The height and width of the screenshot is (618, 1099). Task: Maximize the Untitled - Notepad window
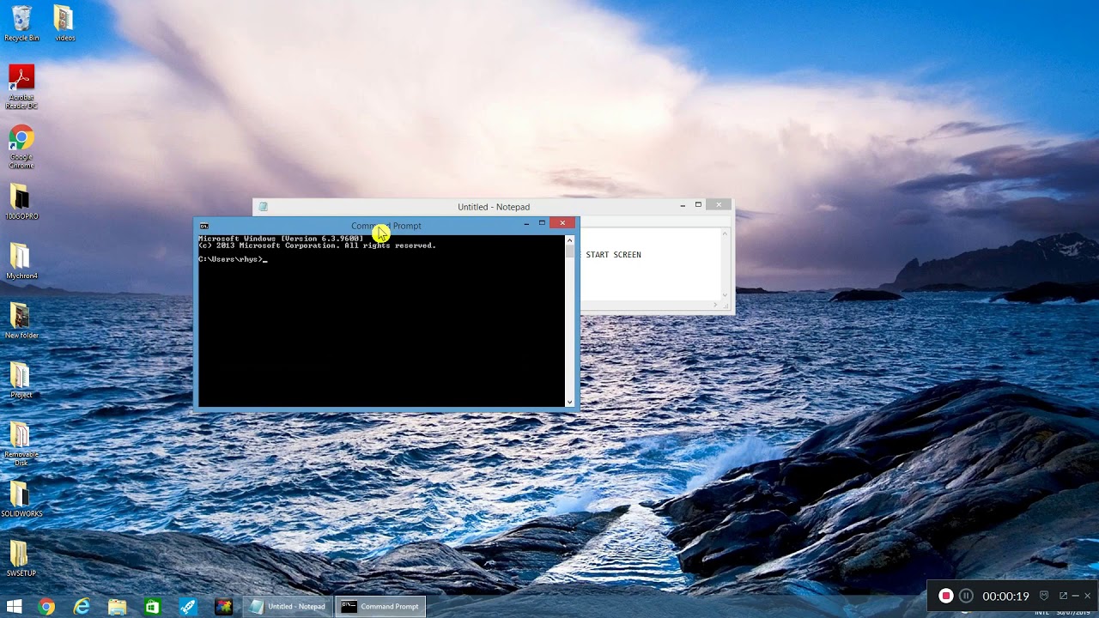[698, 205]
